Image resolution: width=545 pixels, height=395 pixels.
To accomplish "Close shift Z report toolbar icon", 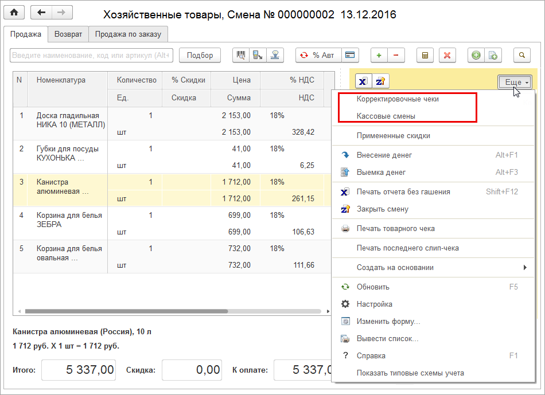I will (380, 81).
